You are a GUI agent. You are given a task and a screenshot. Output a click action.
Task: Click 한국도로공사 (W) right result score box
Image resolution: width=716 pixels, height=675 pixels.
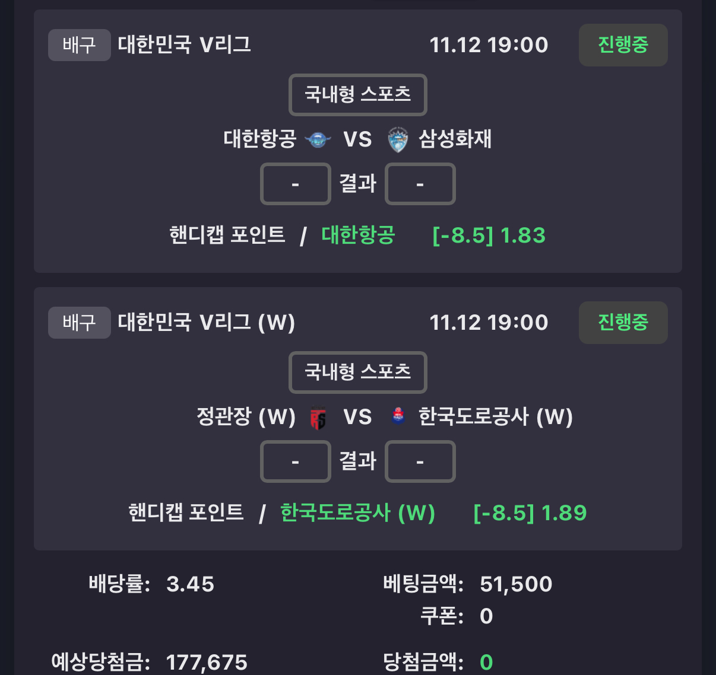click(420, 461)
